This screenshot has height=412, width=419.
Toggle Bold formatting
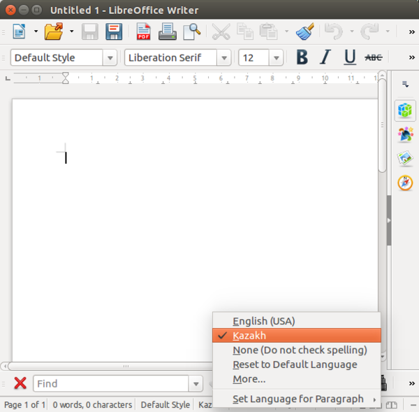pos(302,58)
